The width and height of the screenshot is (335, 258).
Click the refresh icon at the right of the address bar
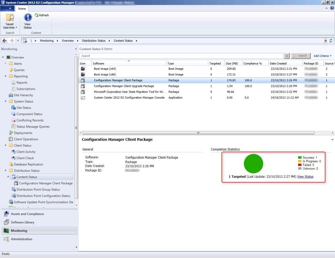[330, 40]
